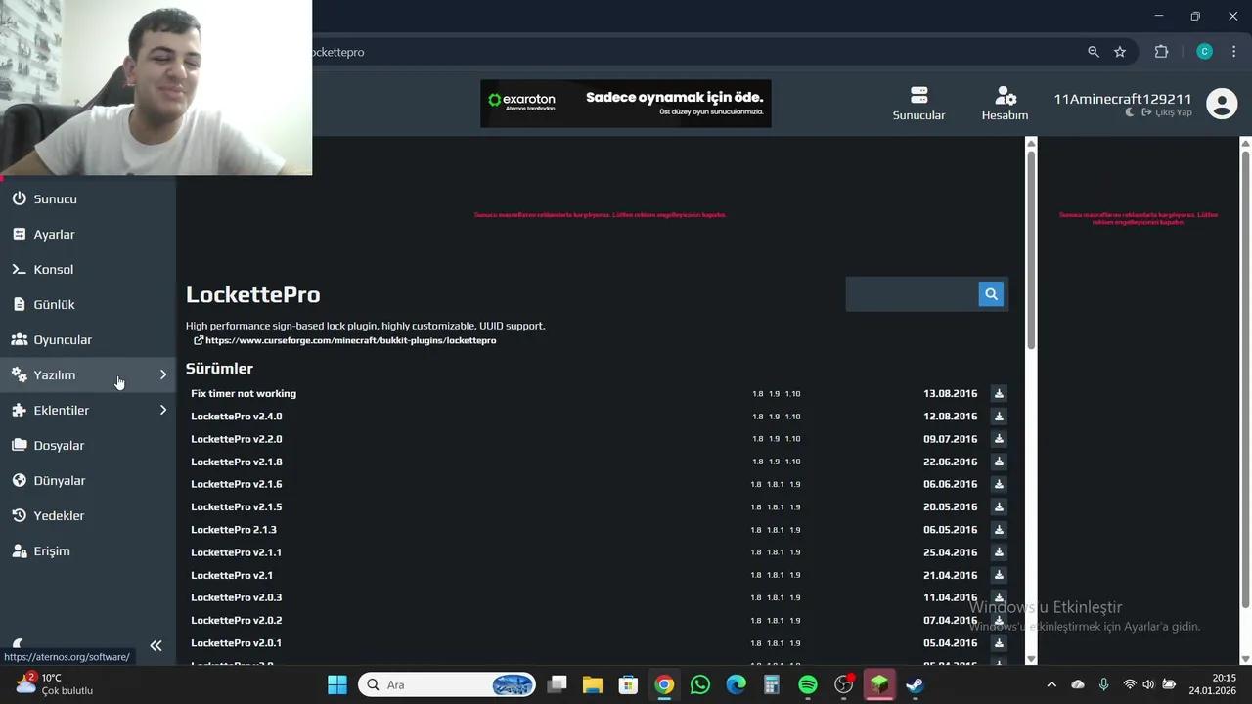
Task: Click the blue magnifier search button
Action: (x=991, y=294)
